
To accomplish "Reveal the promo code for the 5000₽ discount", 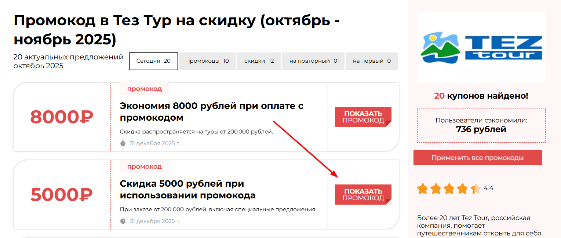I will coord(363,194).
